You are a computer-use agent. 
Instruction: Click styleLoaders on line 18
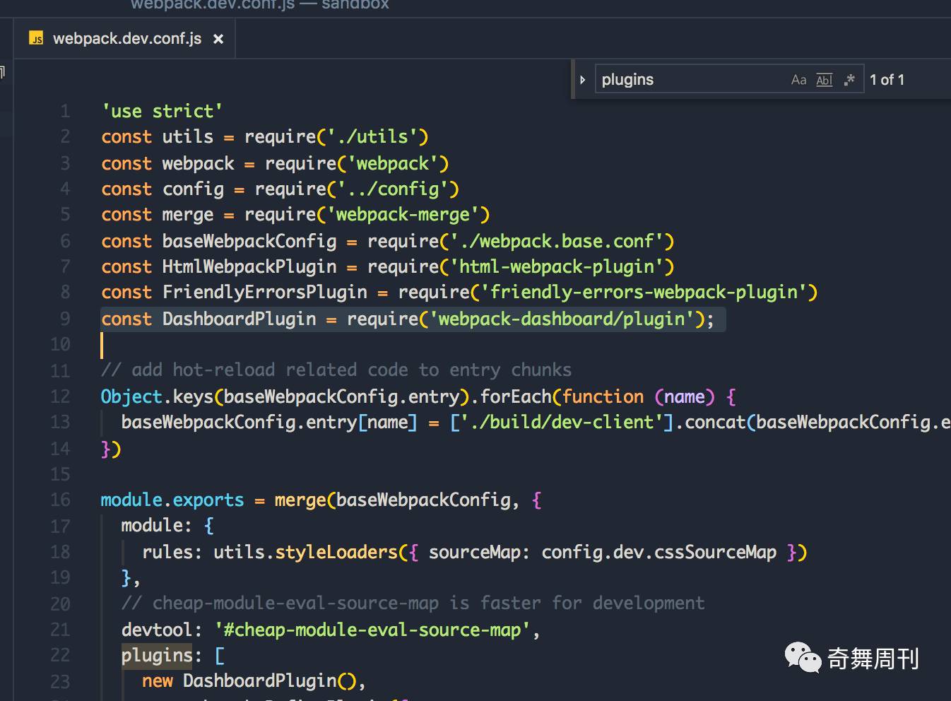coord(336,552)
